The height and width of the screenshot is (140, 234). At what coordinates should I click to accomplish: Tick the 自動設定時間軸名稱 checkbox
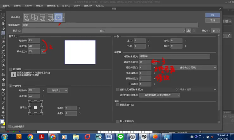118,90
